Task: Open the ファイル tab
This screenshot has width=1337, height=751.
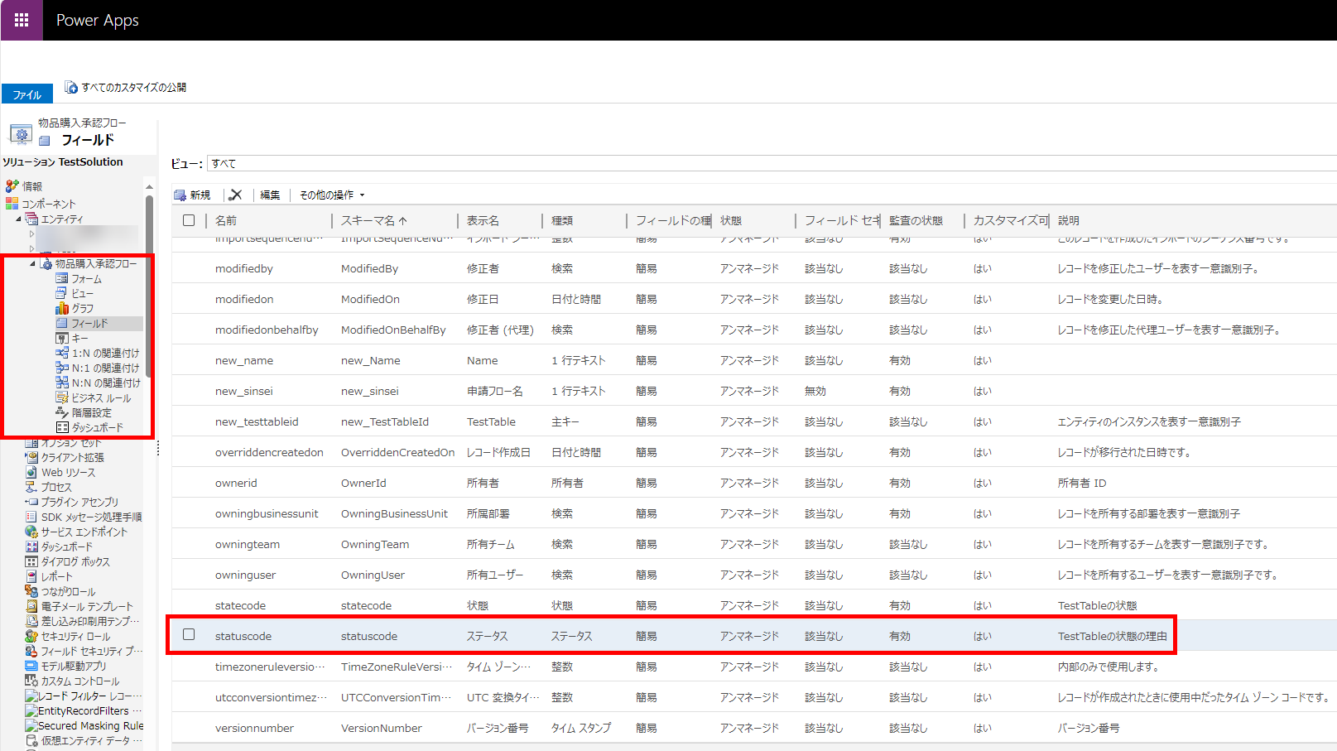Action: pyautogui.click(x=27, y=94)
